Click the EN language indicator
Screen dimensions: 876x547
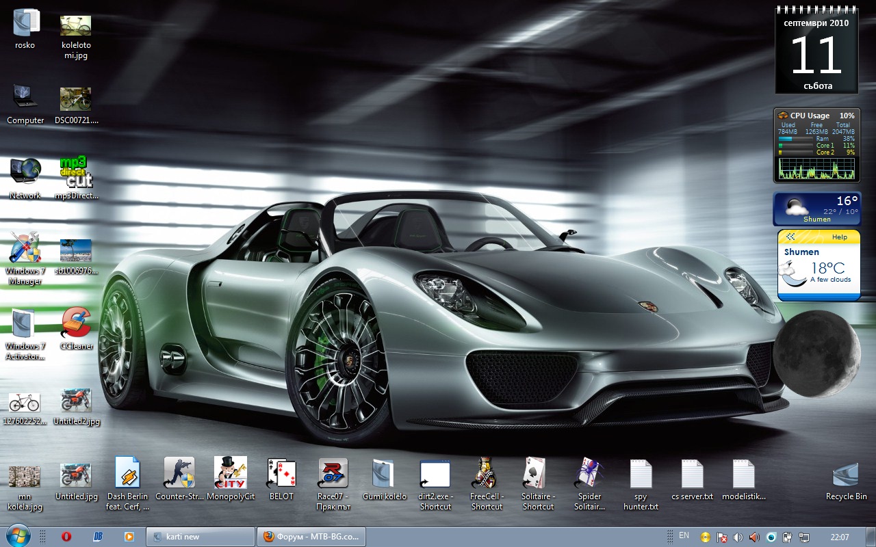coord(684,536)
